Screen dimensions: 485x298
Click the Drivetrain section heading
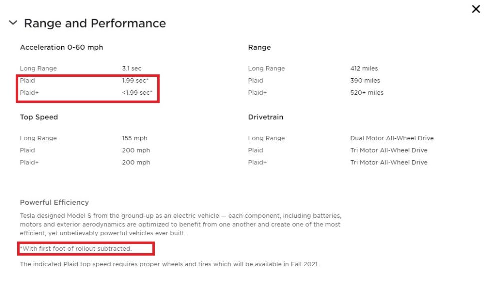(266, 117)
